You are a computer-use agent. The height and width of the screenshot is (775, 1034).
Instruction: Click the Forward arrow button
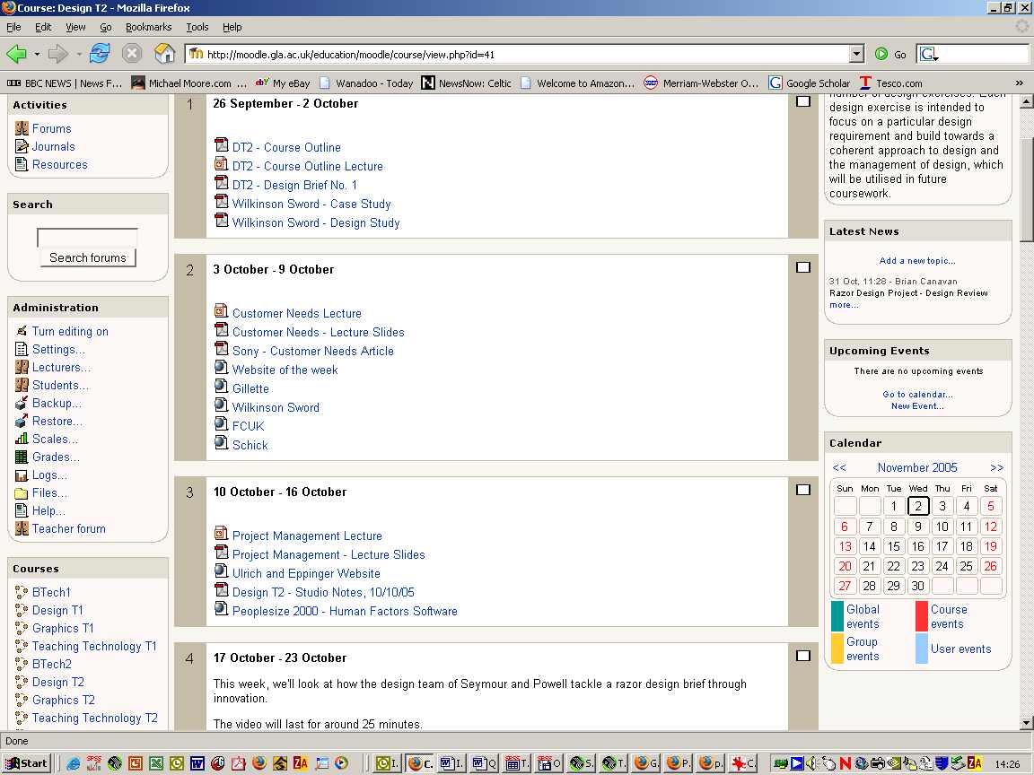tap(58, 54)
